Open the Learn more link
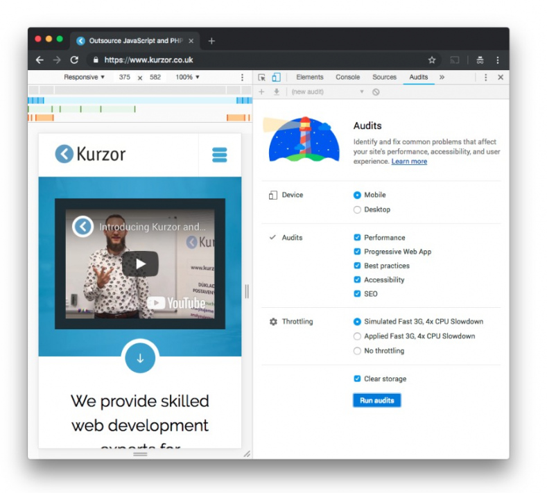 point(409,161)
